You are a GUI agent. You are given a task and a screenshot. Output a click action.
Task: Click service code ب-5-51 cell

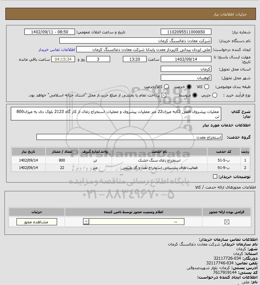[x=224, y=160]
